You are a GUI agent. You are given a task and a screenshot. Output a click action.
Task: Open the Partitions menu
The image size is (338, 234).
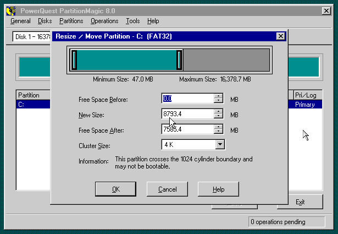tap(71, 21)
